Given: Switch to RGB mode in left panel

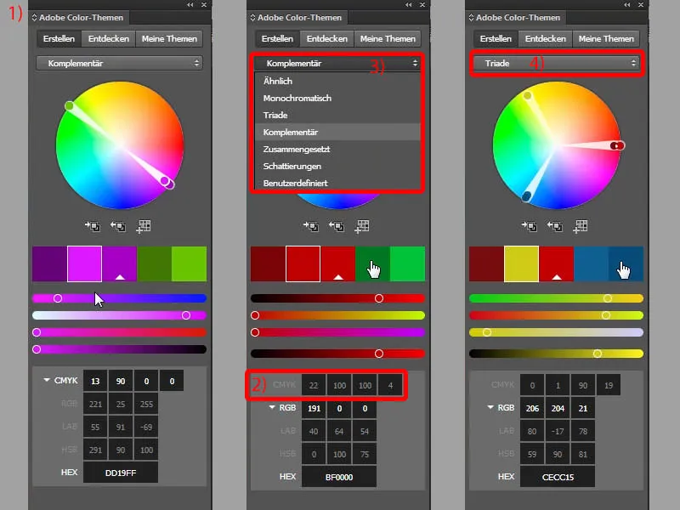Looking at the screenshot, I should coord(70,404).
